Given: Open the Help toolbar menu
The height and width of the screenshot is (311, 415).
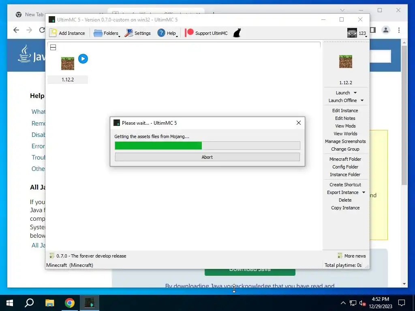Looking at the screenshot, I should pos(167,33).
